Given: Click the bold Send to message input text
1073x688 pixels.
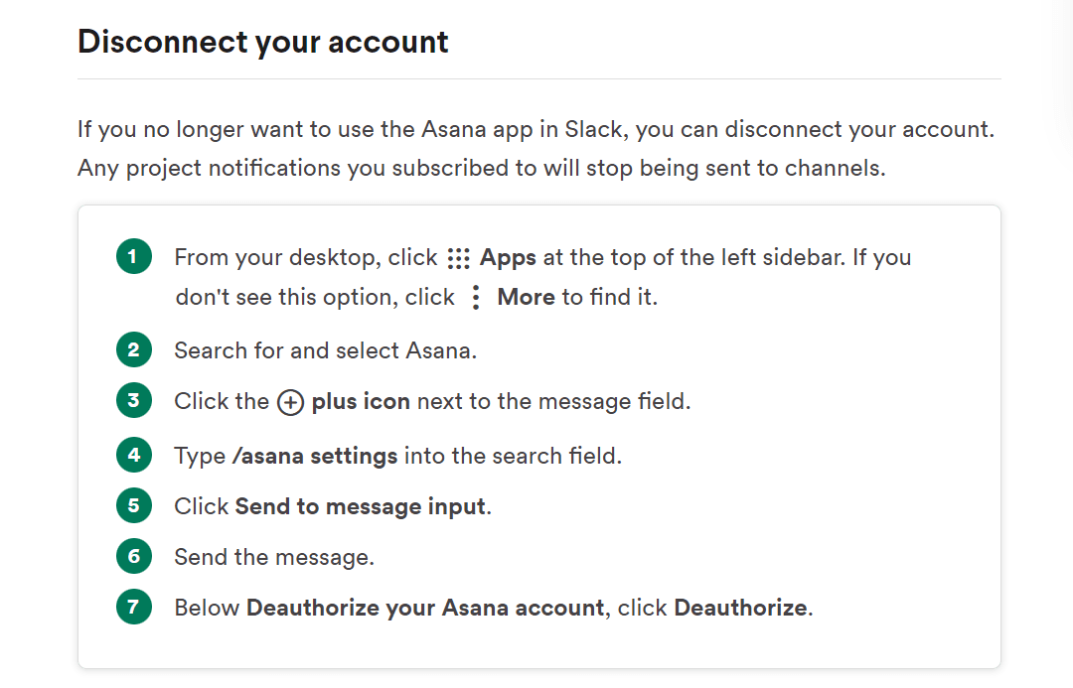Looking at the screenshot, I should pos(360,506).
